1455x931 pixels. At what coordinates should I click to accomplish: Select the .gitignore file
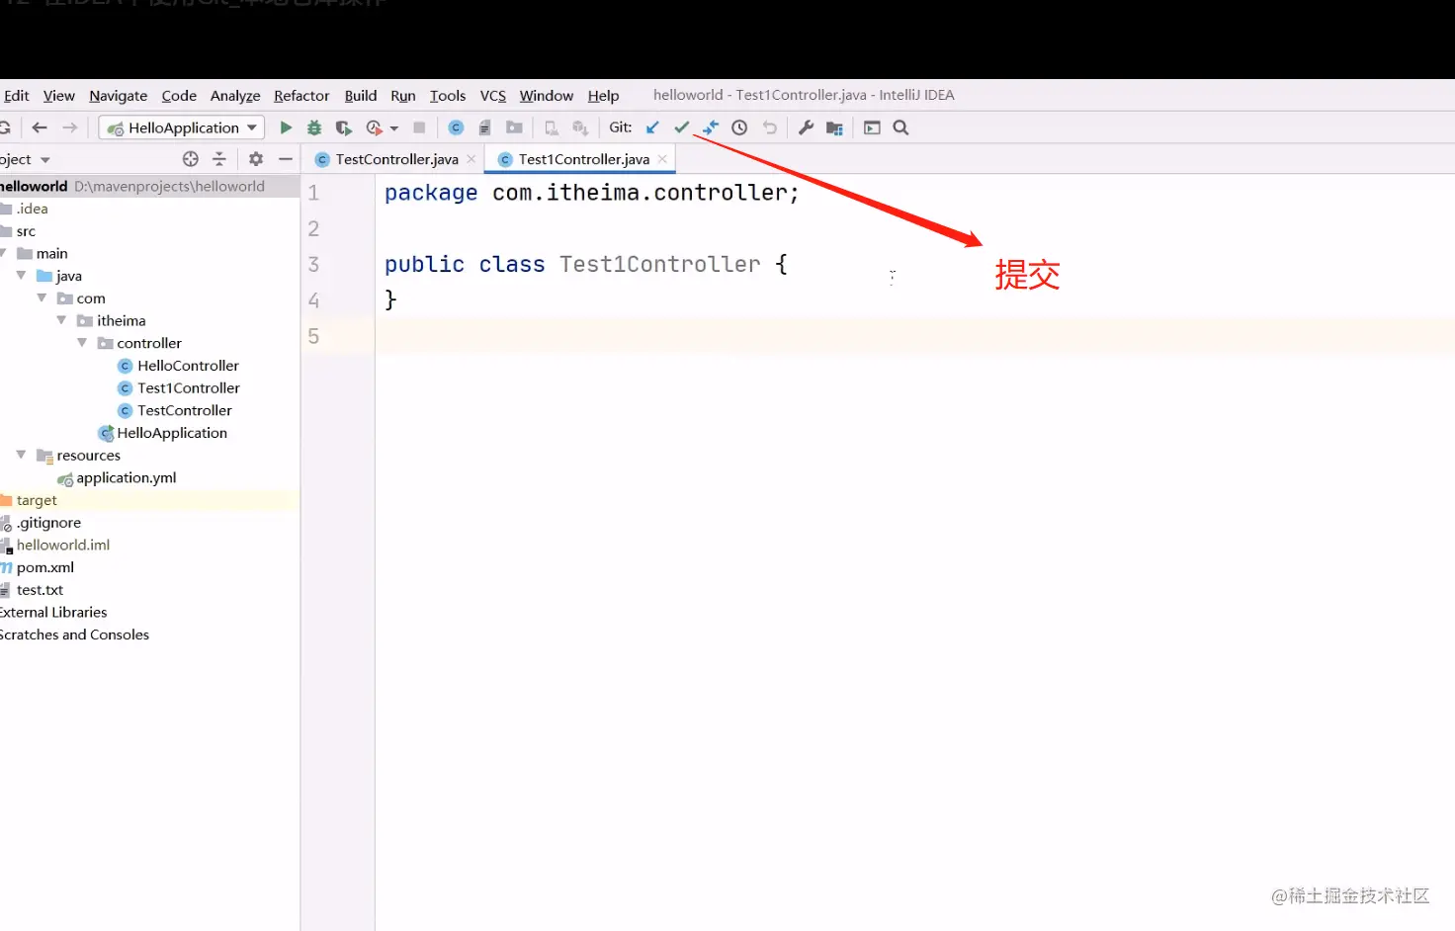click(48, 523)
